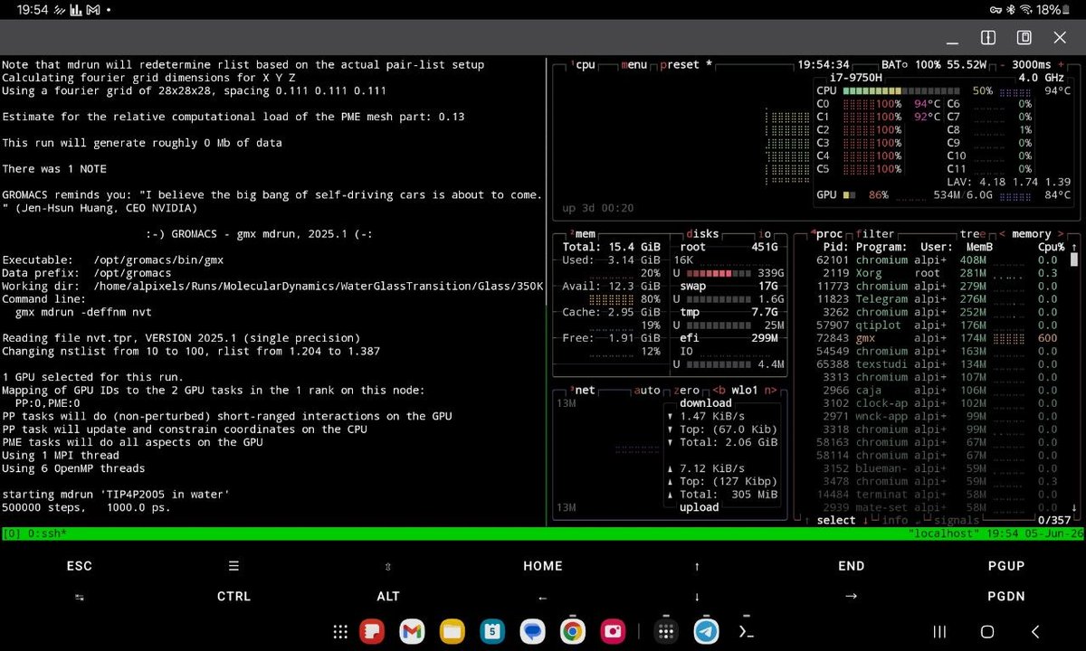Click the process list scrollbar down arrow
The width and height of the screenshot is (1086, 651).
1074,507
